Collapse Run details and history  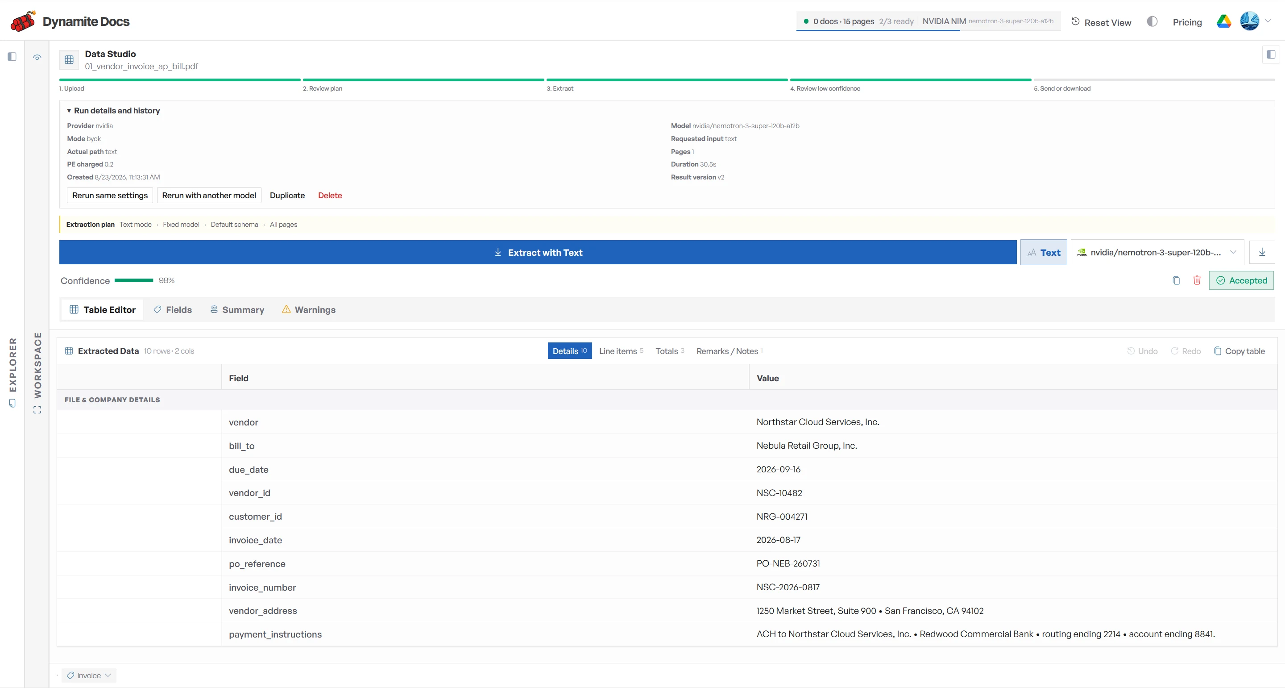113,111
